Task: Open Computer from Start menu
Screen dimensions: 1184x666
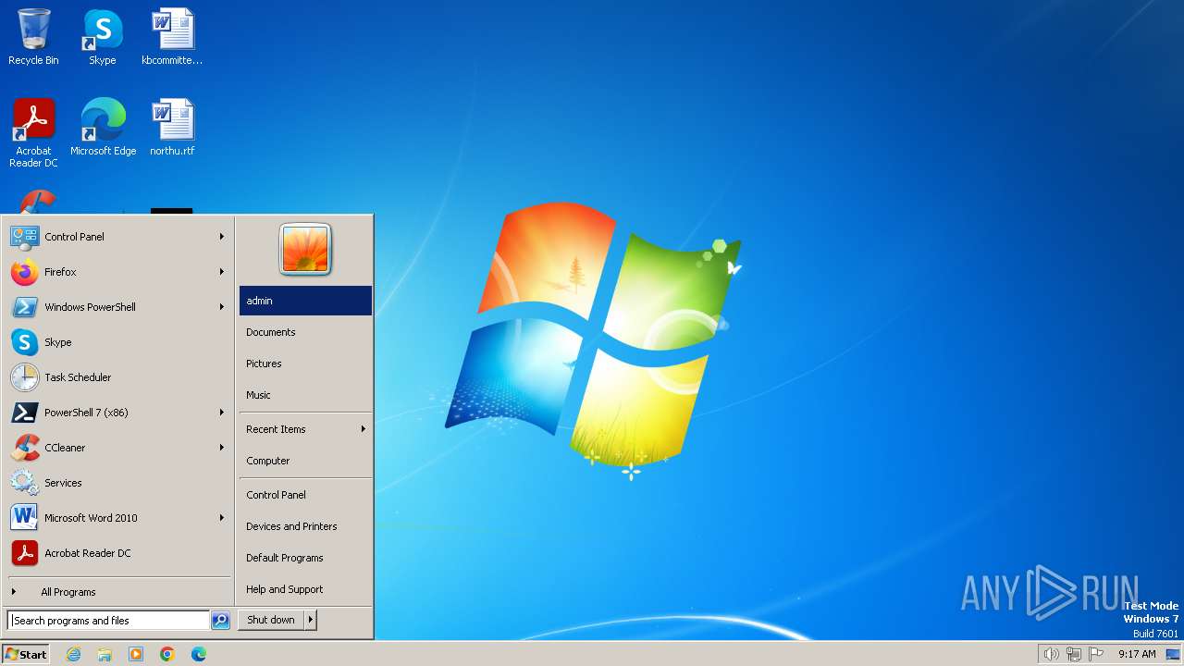Action: point(305,461)
